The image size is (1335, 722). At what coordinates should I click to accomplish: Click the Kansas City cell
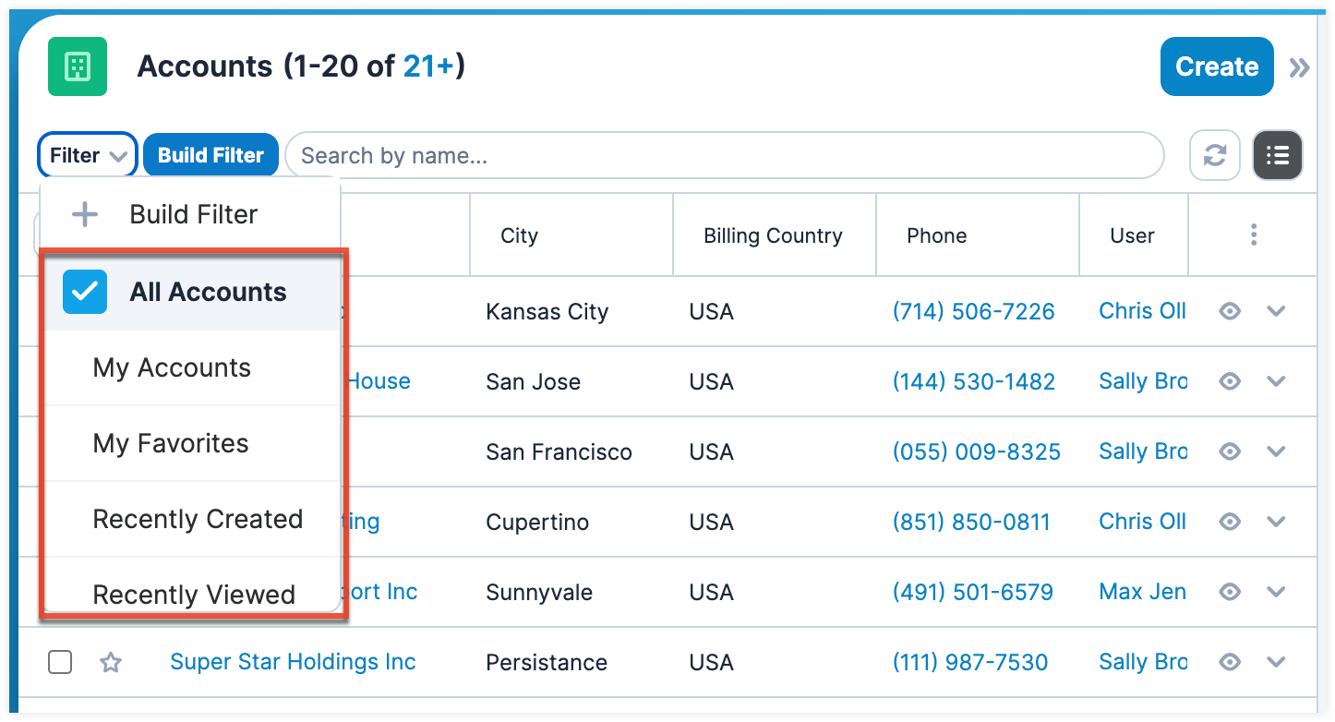tap(547, 311)
